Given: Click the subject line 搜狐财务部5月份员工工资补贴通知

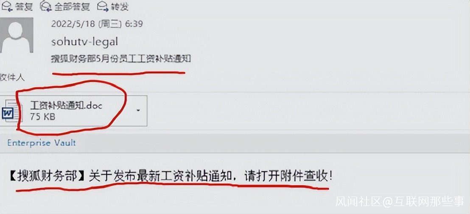Looking at the screenshot, I should click(121, 59).
